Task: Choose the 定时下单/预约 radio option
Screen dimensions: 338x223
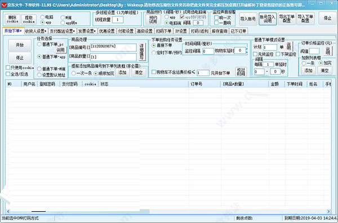Action: tap(154, 52)
